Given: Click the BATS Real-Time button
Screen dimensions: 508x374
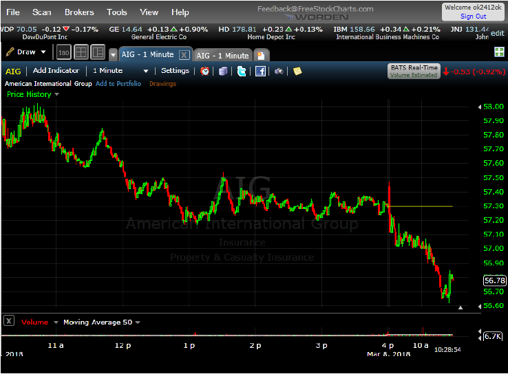Looking at the screenshot, I should (x=414, y=71).
